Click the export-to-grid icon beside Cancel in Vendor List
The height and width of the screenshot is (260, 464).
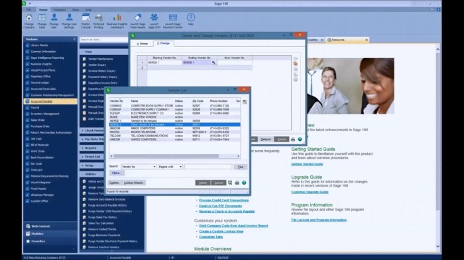point(230,183)
